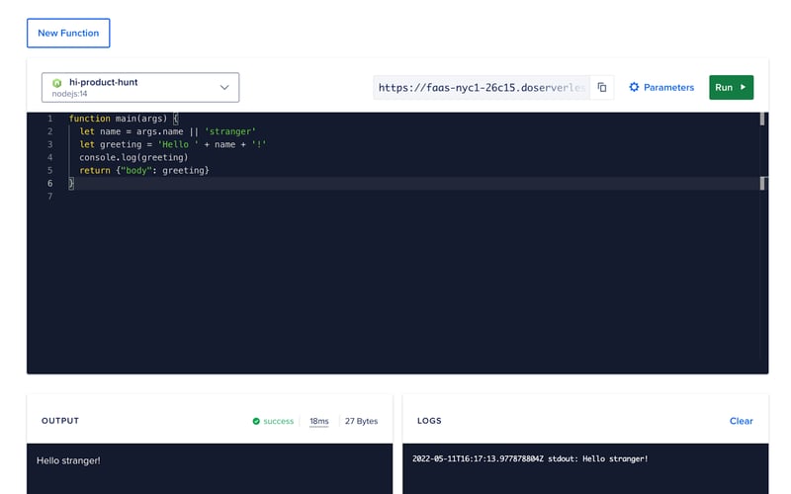Click the stdout log entry line
This screenshot has height=494, width=791.
coord(530,459)
